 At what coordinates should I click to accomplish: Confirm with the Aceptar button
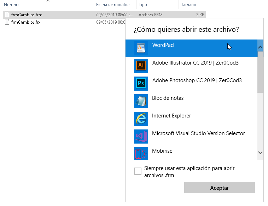pyautogui.click(x=220, y=188)
